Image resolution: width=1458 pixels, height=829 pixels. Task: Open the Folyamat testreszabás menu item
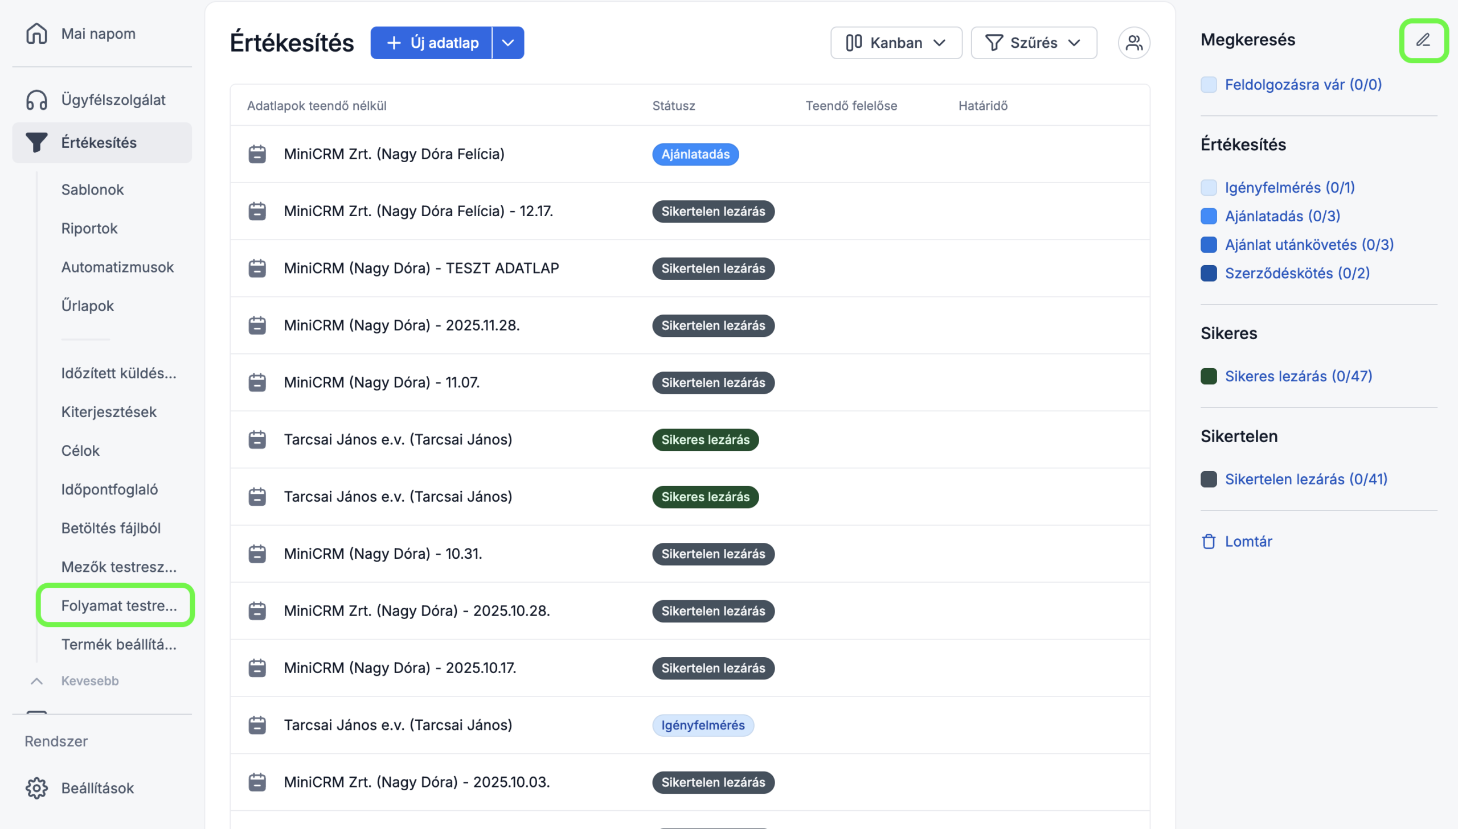pos(118,605)
